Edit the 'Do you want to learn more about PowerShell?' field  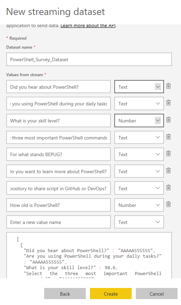pos(58,171)
